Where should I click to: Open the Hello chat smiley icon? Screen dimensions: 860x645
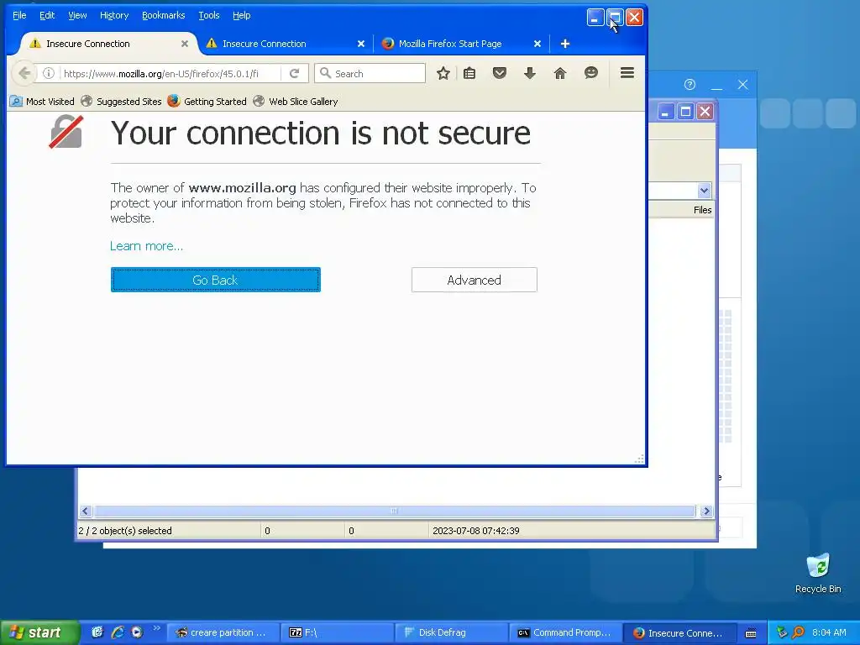point(590,73)
